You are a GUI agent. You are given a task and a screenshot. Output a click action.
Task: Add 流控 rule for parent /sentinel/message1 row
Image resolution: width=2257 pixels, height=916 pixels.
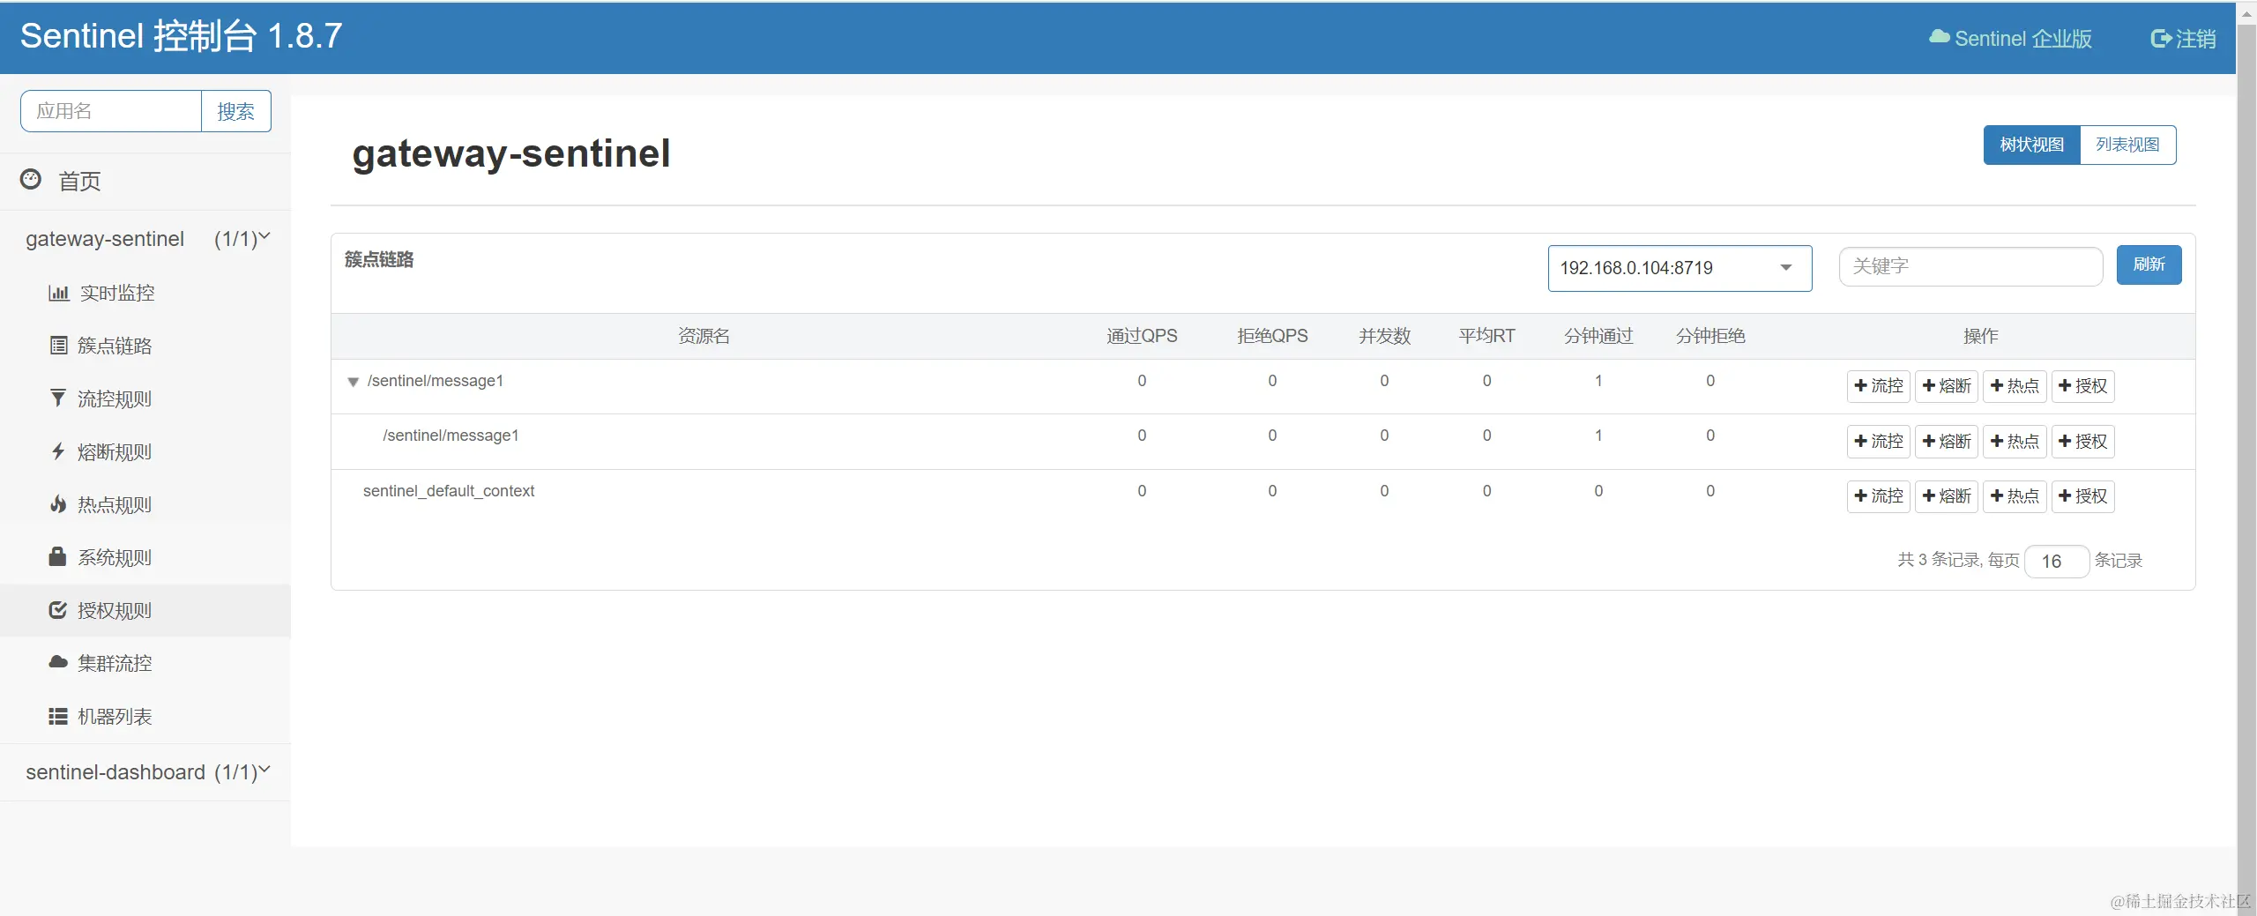[1878, 386]
